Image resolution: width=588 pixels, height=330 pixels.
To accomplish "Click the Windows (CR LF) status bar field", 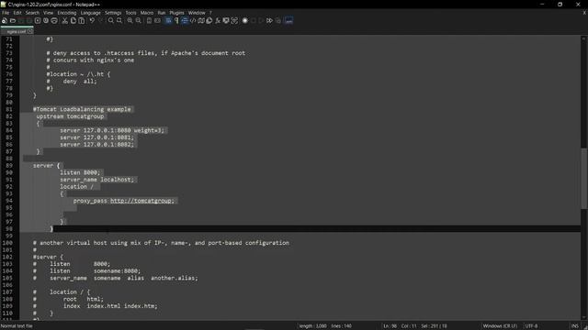I will click(500, 326).
